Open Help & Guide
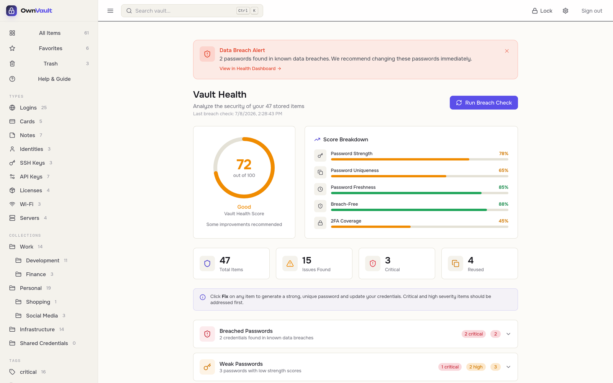Image resolution: width=613 pixels, height=383 pixels. [49, 79]
